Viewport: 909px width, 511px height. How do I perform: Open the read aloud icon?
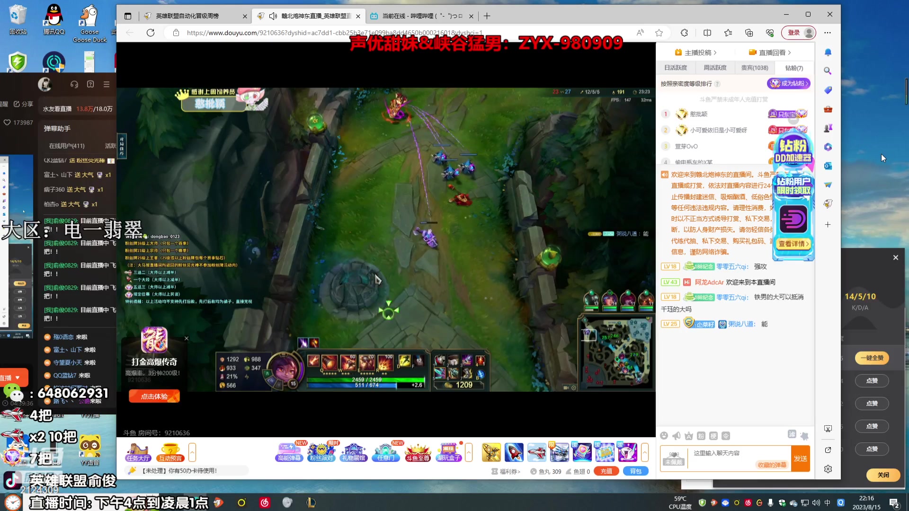click(x=640, y=33)
